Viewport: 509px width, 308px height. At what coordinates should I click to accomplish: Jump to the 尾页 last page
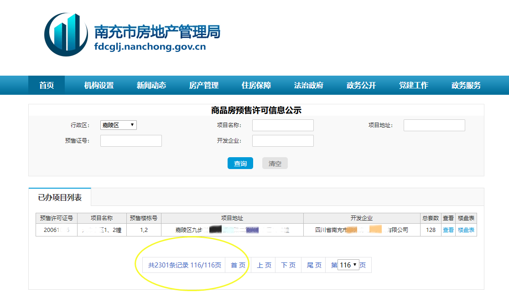pos(313,264)
